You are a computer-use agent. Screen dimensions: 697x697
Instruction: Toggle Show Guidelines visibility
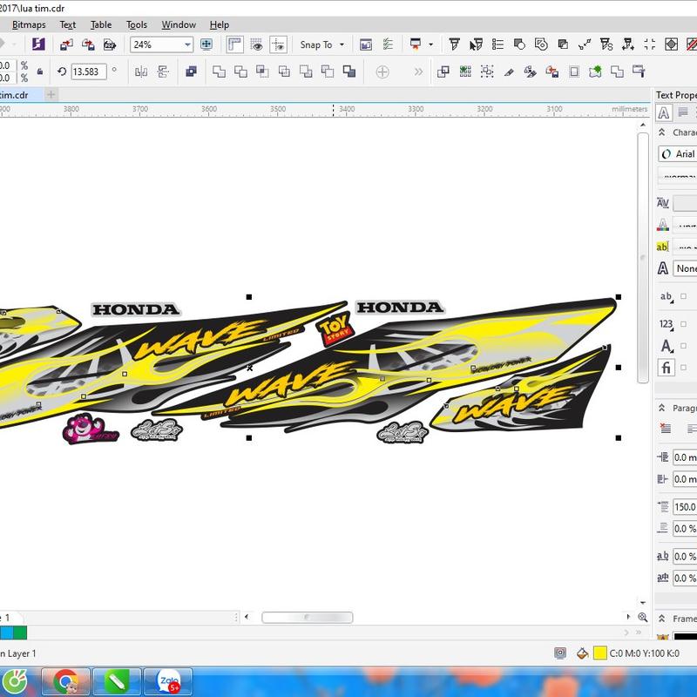point(278,44)
